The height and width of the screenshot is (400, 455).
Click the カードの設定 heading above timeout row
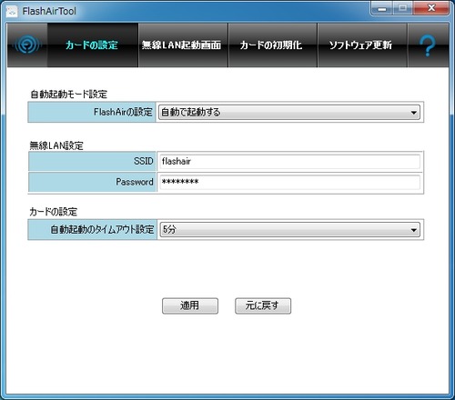click(53, 212)
